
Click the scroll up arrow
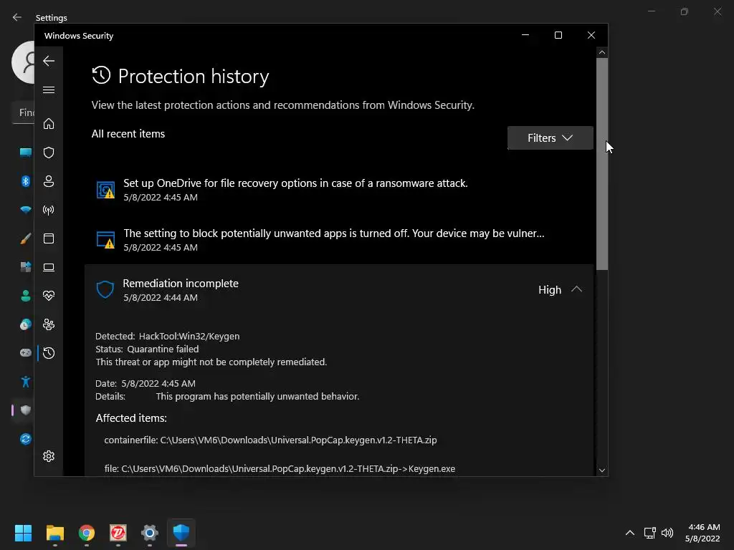(x=602, y=52)
